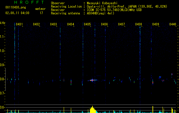Image resolution: width=179 pixels, height=113 pixels.
Task: Click the kHz axis unit label
Action: 3,23
